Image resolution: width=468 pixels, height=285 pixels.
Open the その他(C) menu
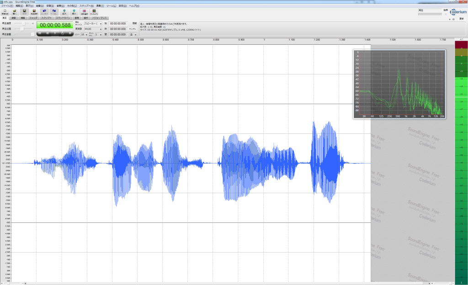[72, 5]
